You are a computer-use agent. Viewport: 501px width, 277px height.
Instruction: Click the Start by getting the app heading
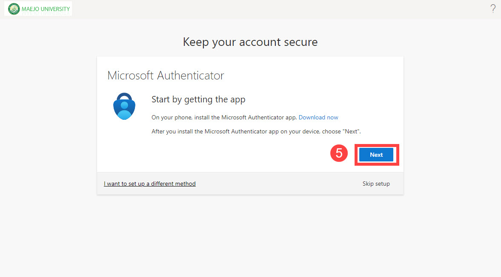[x=198, y=99]
